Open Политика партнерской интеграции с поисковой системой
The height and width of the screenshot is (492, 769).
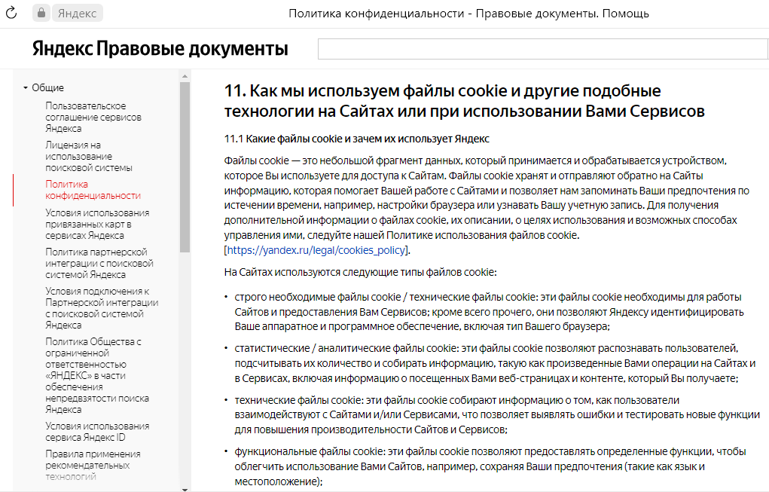pos(99,264)
